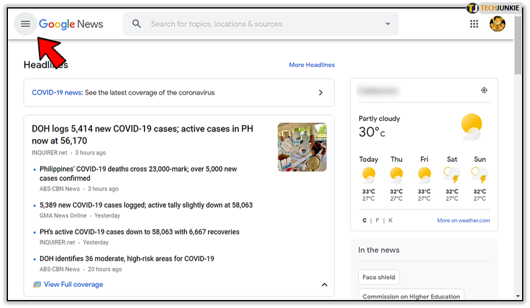Open More on weather.com link

click(464, 220)
